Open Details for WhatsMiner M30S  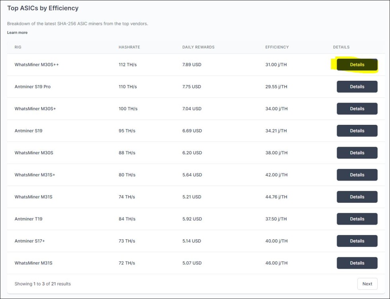click(357, 153)
